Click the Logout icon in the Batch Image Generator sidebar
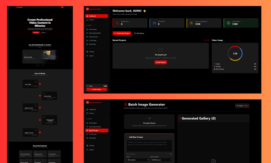This screenshot has width=271, height=163. [87, 150]
